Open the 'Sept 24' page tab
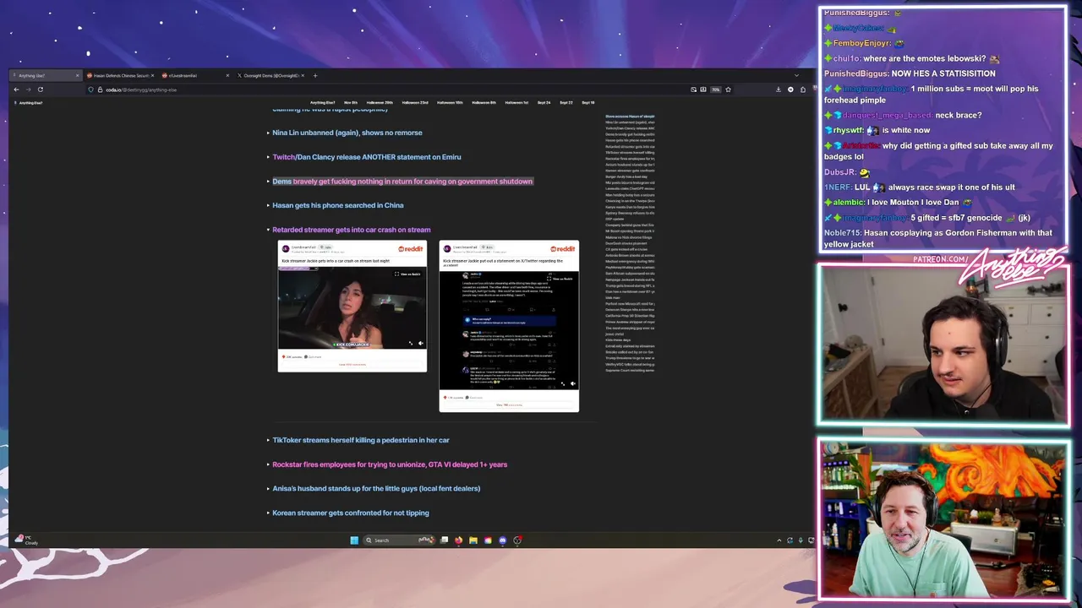The image size is (1082, 608). coord(544,103)
